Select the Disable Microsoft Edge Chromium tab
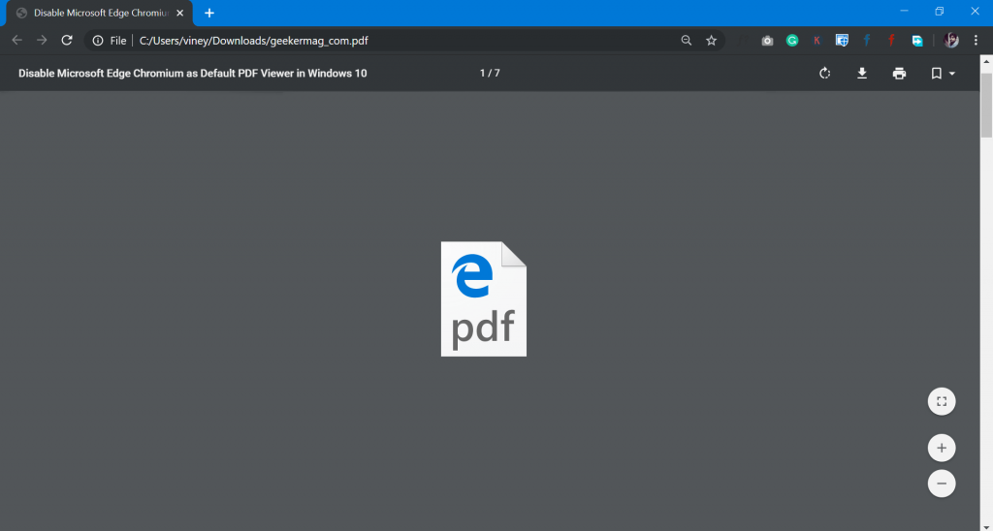Viewport: 993px width, 531px height. (x=98, y=14)
